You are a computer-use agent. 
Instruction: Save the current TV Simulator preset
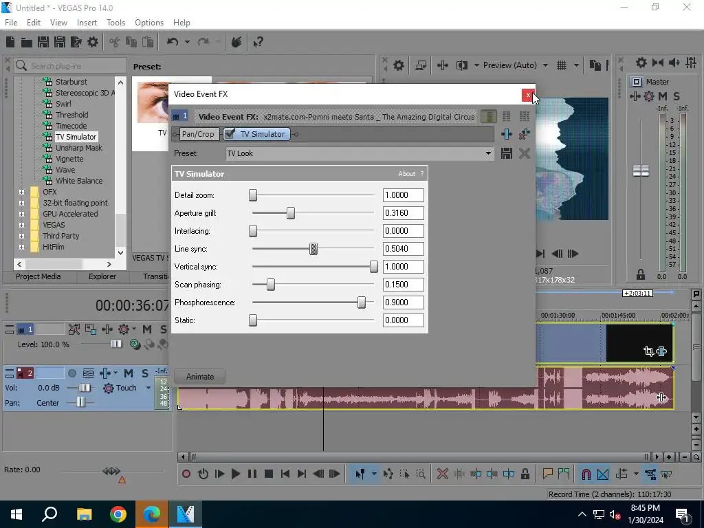(x=507, y=153)
